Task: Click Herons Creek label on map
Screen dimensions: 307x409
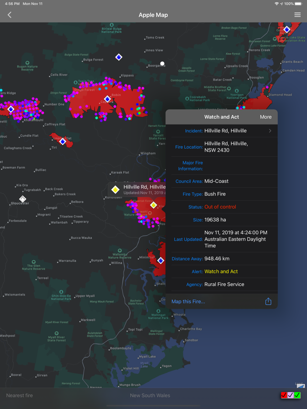Action: point(259,50)
